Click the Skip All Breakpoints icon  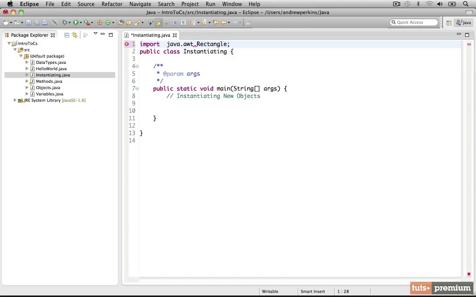55,23
